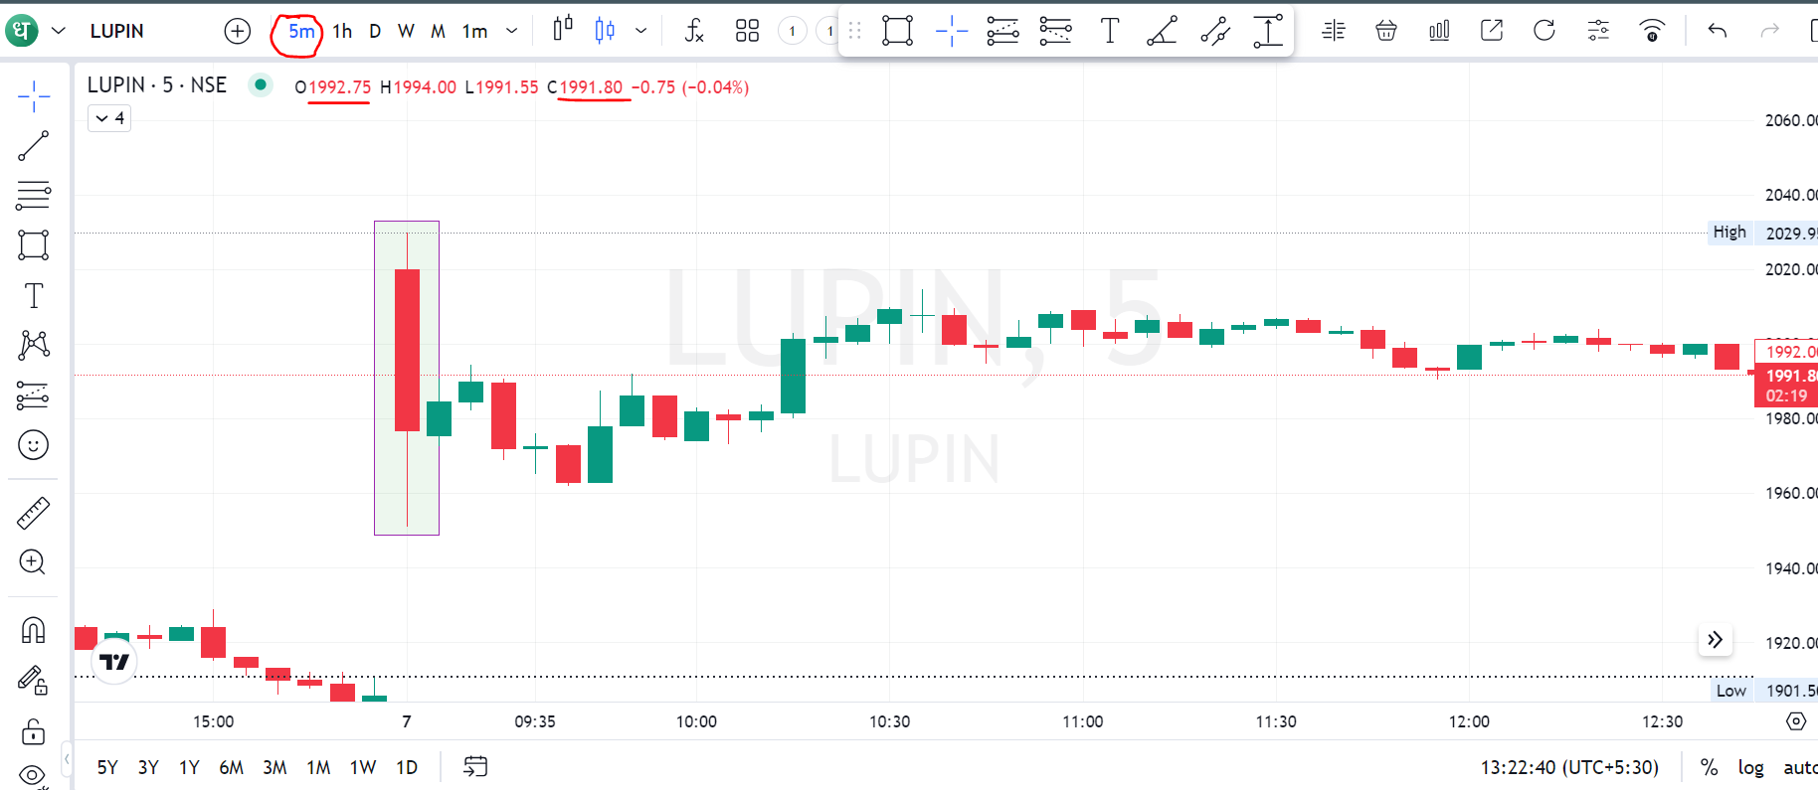Image resolution: width=1818 pixels, height=790 pixels.
Task: Switch to M monthly timeframe
Action: (438, 31)
